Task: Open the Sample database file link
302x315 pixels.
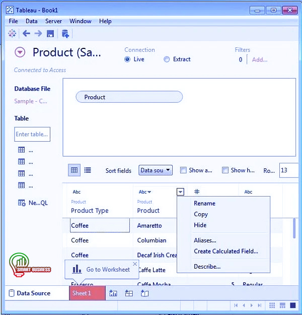Action: click(31, 101)
